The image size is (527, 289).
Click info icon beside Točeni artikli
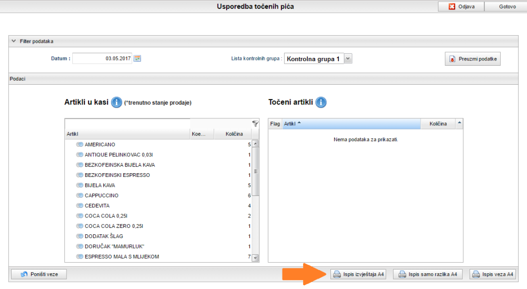[321, 102]
